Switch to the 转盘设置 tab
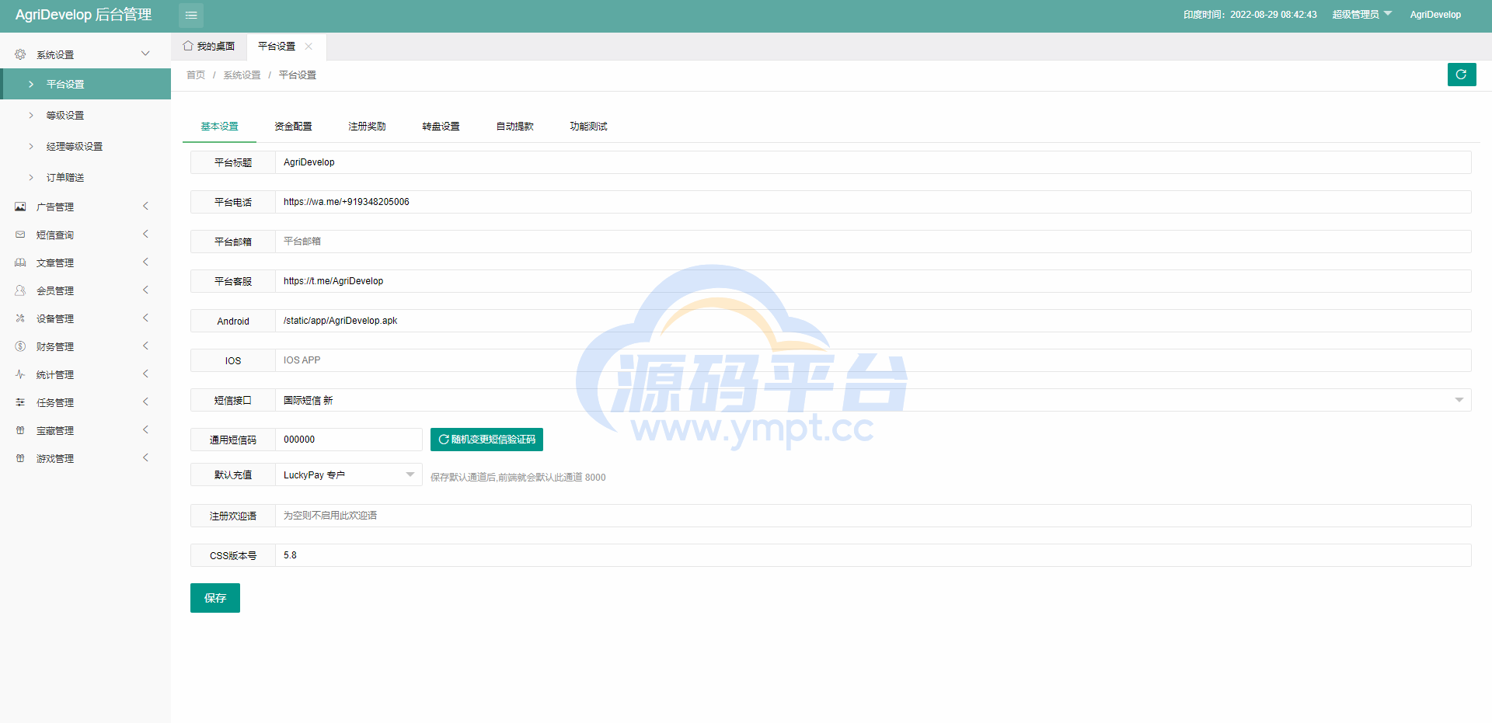The image size is (1492, 723). click(x=441, y=126)
